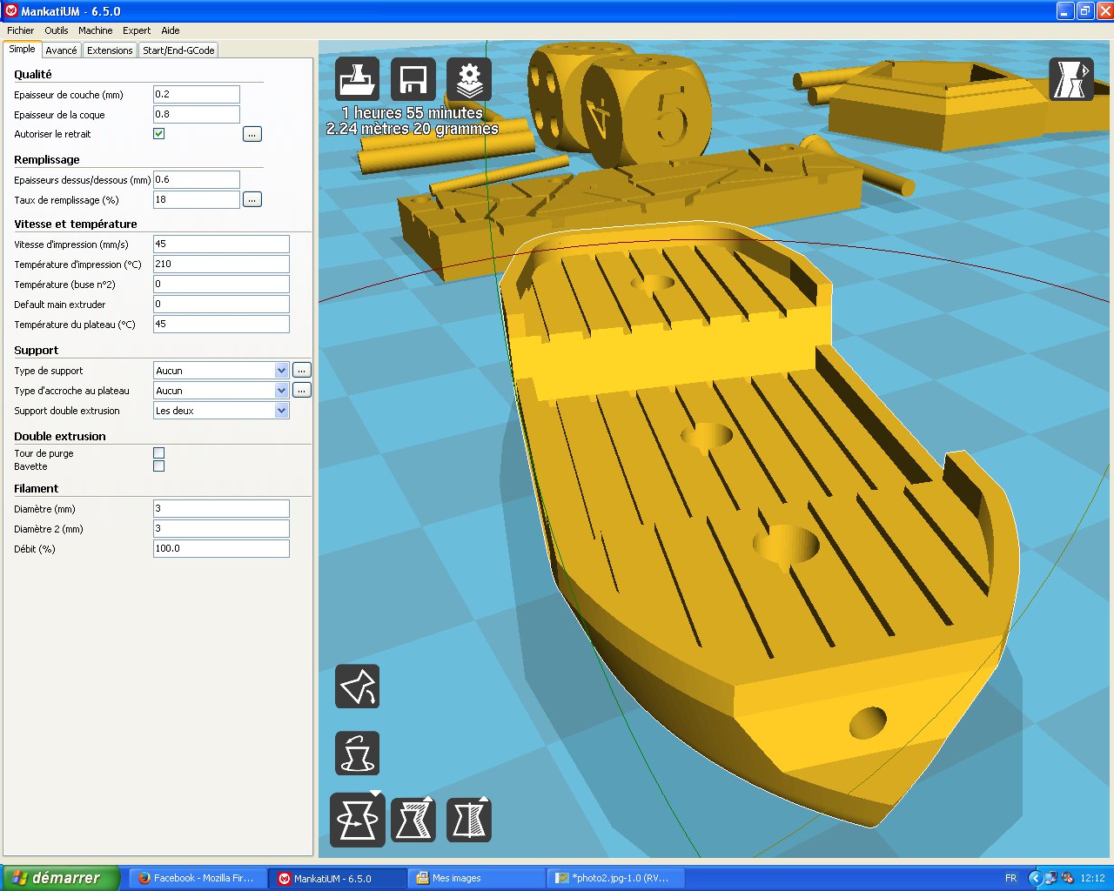Click the Température buse n°2 field
This screenshot has height=891, width=1114.
221,284
